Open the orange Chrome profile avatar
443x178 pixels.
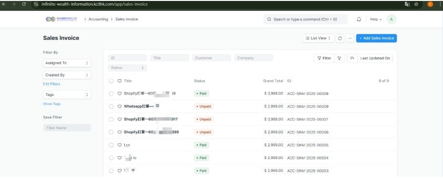point(430,4)
